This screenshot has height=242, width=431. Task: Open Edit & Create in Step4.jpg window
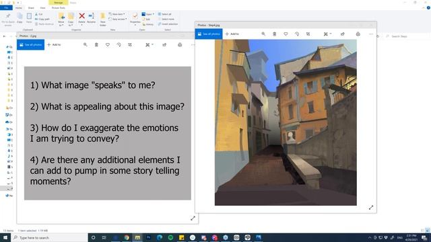[327, 34]
